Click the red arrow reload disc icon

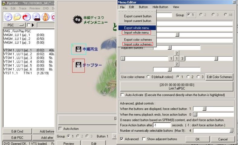coord(27,17)
